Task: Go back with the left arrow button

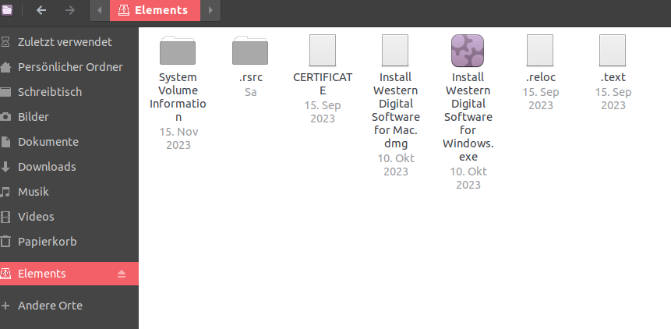Action: pyautogui.click(x=41, y=10)
